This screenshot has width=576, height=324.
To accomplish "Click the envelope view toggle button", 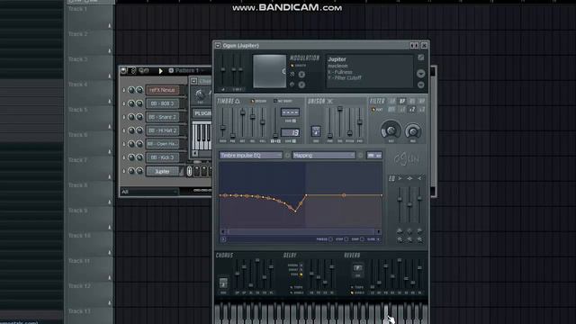I will [x=374, y=156].
